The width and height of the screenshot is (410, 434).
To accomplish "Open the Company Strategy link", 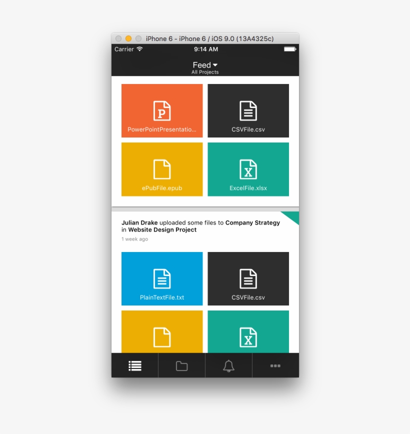I will coord(252,222).
